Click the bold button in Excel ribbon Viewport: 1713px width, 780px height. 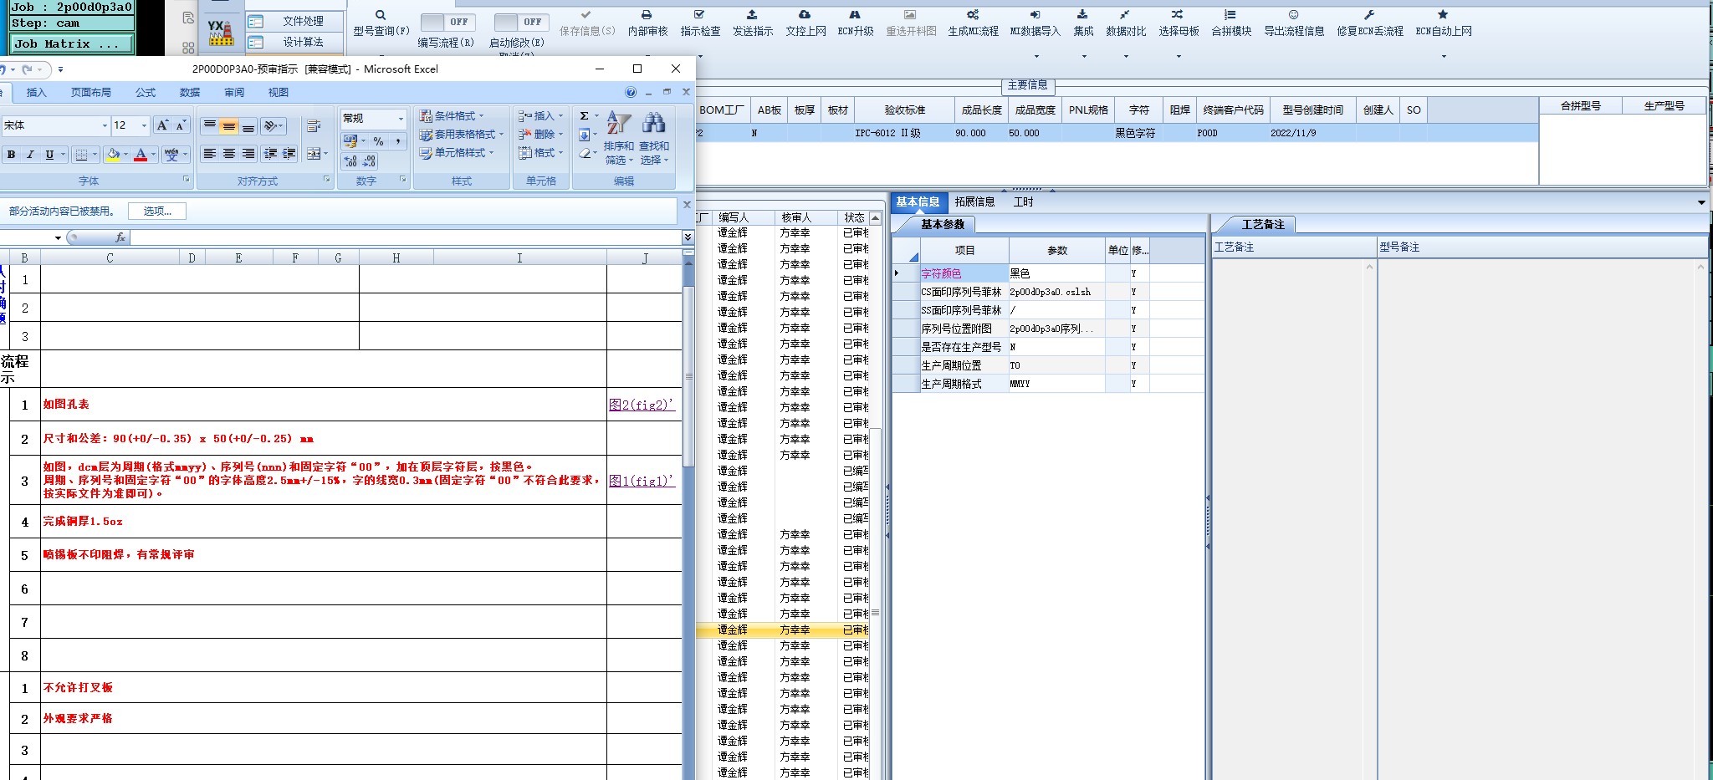[x=11, y=155]
